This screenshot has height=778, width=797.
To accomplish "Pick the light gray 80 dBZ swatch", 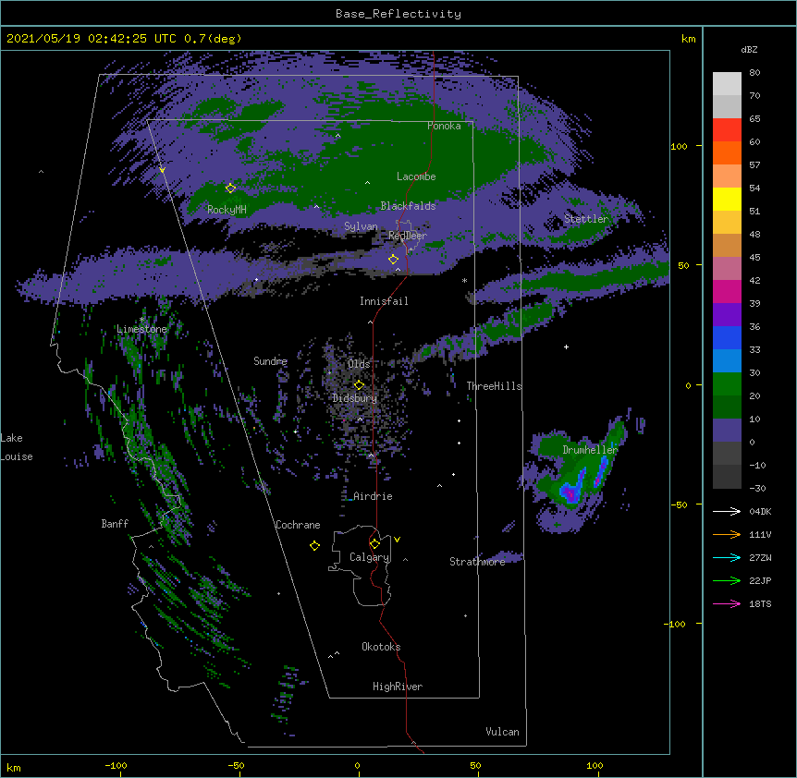I will click(727, 83).
